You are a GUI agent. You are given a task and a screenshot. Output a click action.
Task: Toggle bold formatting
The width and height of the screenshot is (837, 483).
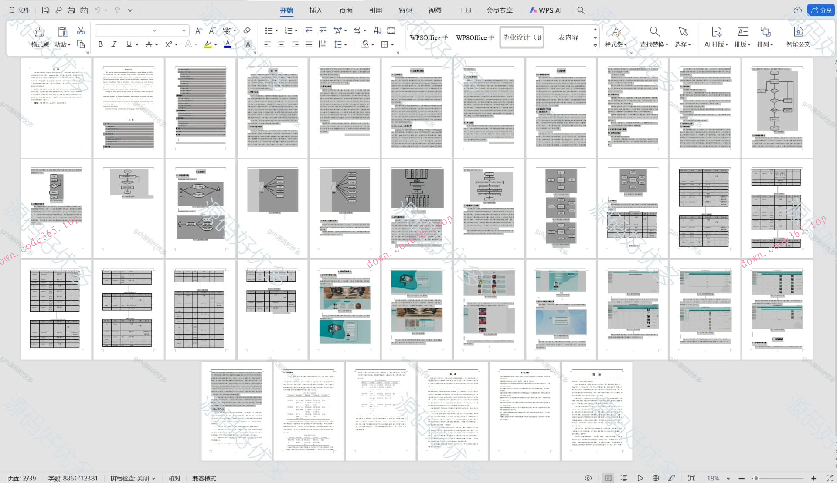[101, 44]
